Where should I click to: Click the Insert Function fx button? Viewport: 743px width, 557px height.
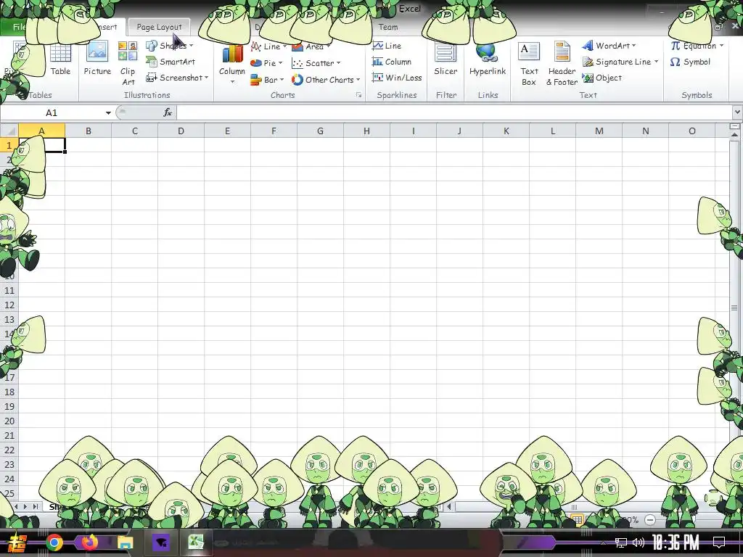(x=168, y=112)
